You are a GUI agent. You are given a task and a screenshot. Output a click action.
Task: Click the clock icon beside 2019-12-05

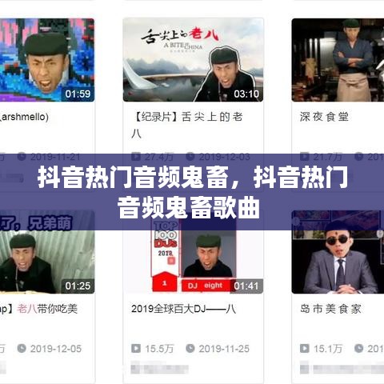pos(22,348)
